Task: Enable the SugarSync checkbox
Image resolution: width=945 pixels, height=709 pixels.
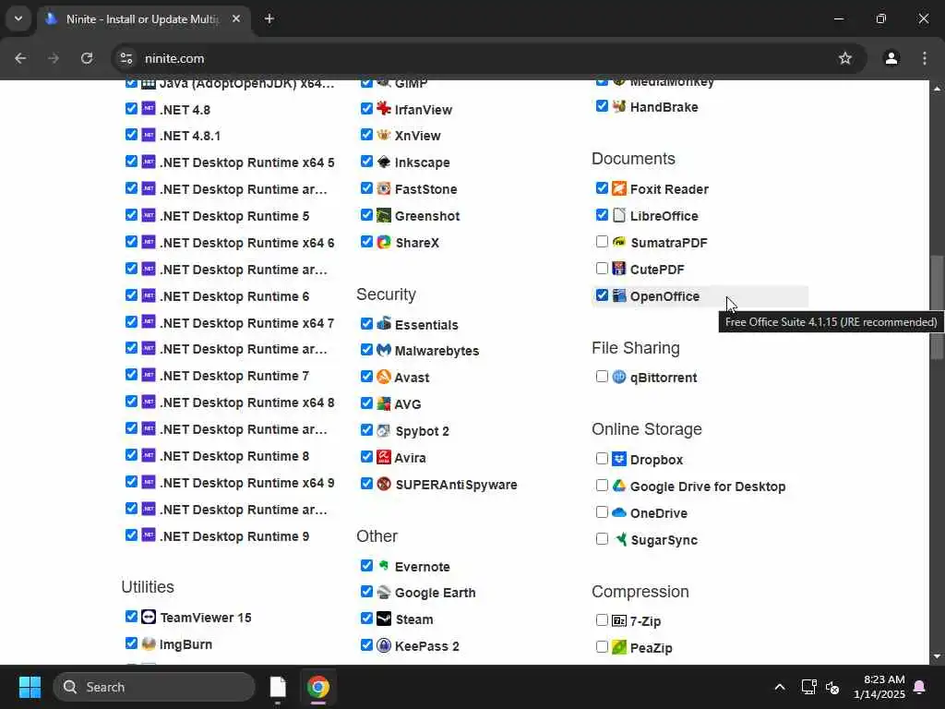Action: (602, 539)
